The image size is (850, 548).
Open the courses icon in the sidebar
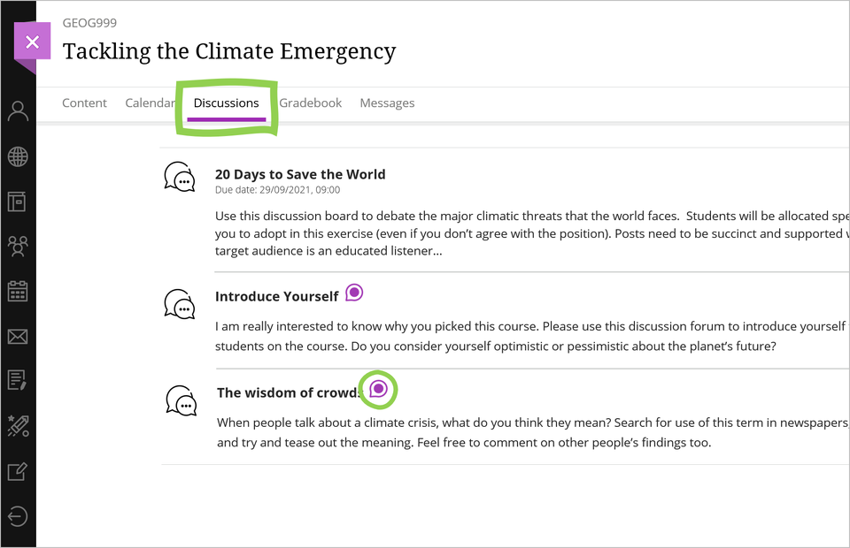(18, 202)
